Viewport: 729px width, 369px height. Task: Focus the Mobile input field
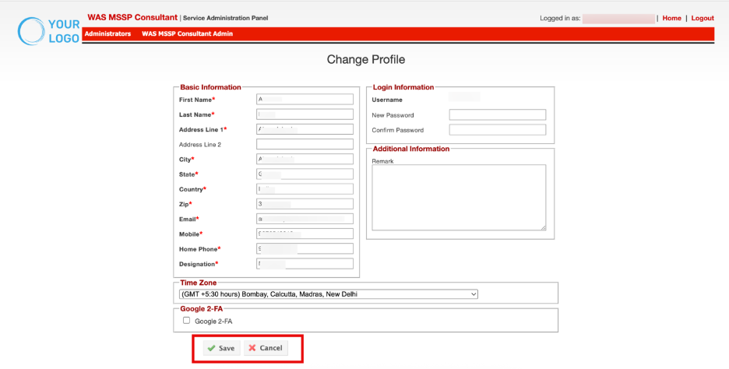pos(305,234)
